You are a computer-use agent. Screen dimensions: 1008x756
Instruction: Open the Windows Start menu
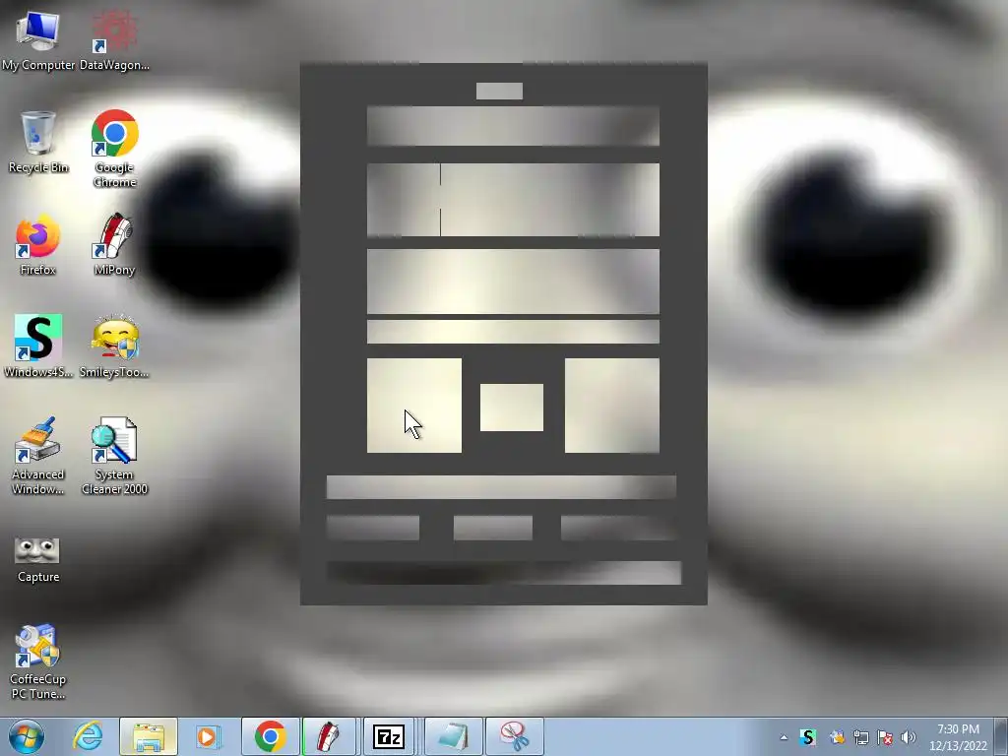point(27,736)
